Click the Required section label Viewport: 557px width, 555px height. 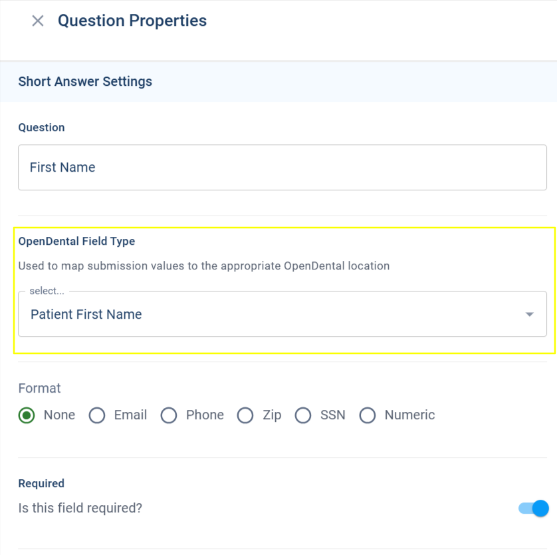[x=41, y=484]
